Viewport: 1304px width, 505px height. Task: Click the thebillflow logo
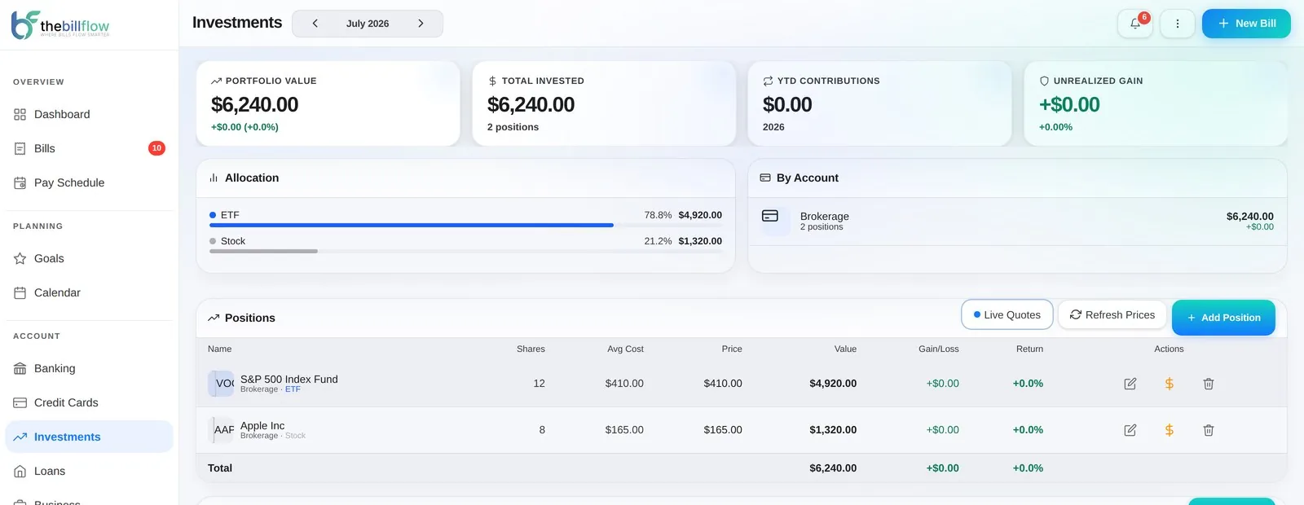pyautogui.click(x=60, y=24)
